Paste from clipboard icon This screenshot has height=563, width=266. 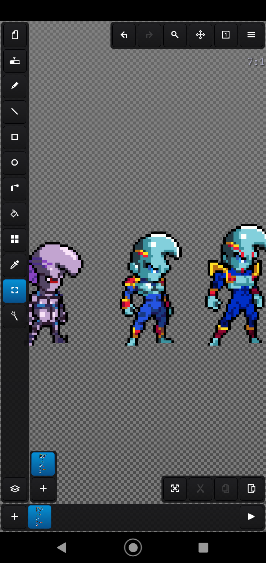[252, 489]
